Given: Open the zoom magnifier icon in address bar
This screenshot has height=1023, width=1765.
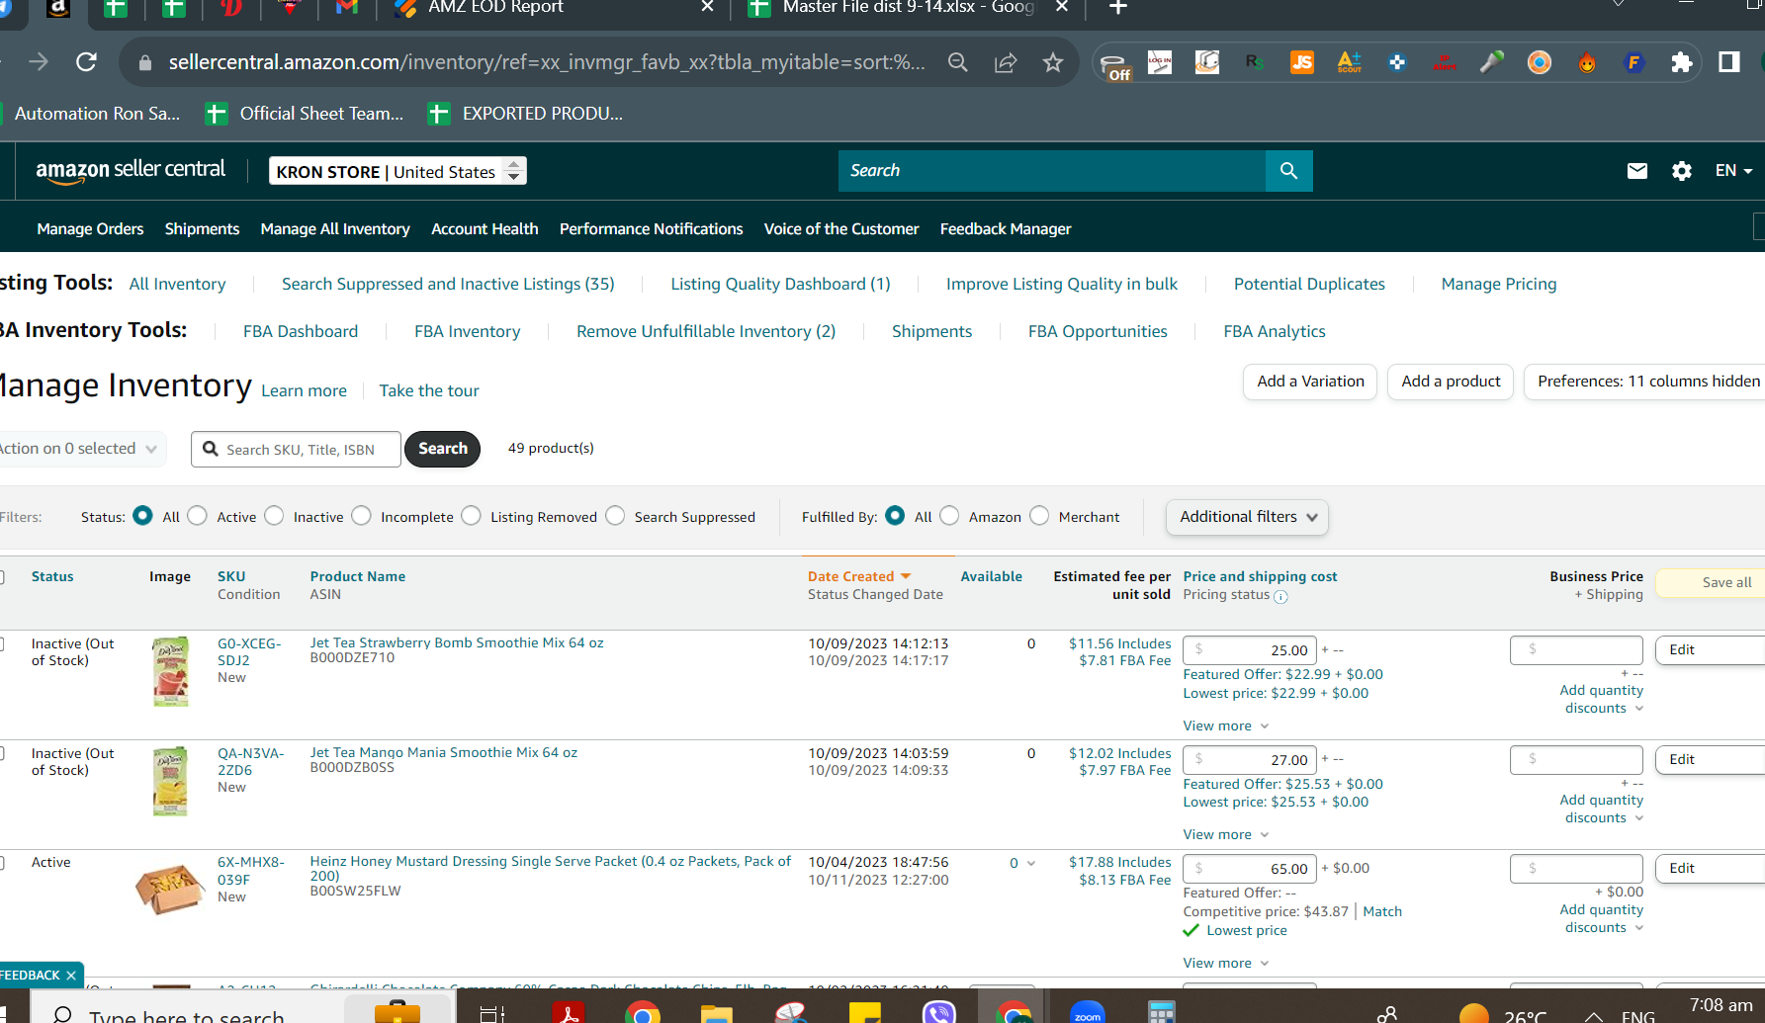Looking at the screenshot, I should click(x=957, y=62).
